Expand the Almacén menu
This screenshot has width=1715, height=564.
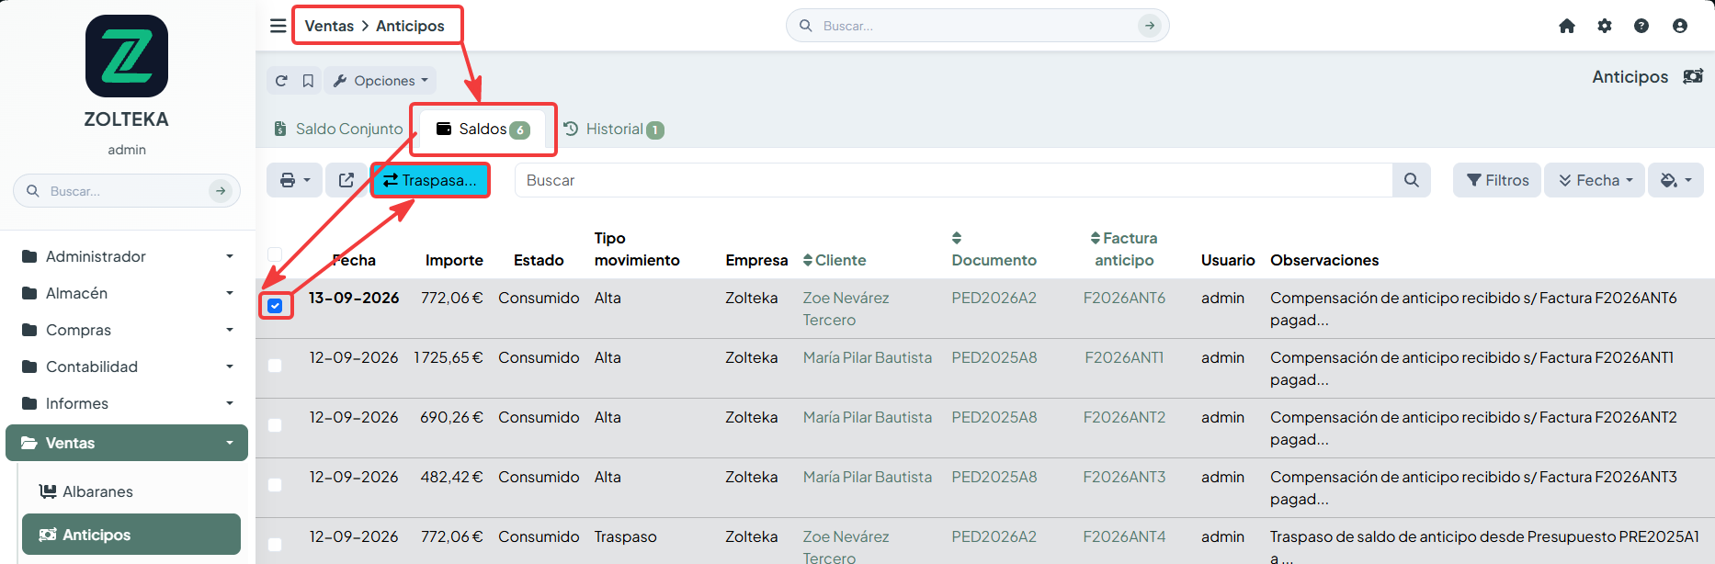127,293
